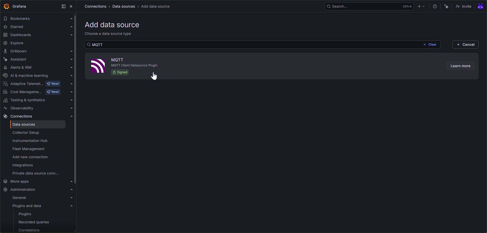Open Data sources in the sidebar
The height and width of the screenshot is (233, 487).
[38, 124]
